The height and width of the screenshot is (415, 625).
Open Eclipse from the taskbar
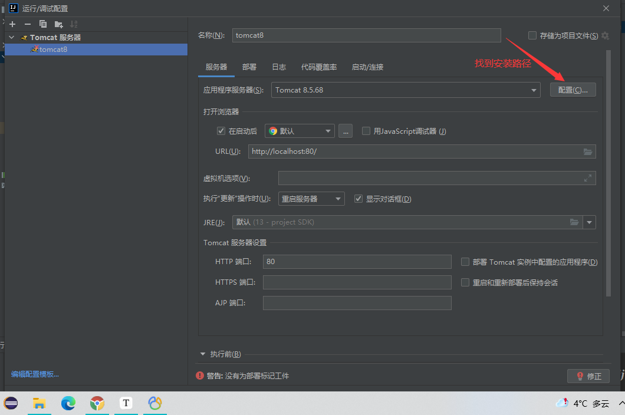point(11,403)
